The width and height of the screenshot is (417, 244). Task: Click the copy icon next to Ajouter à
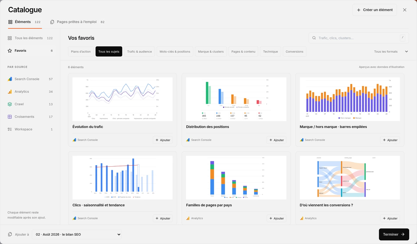pos(10,234)
